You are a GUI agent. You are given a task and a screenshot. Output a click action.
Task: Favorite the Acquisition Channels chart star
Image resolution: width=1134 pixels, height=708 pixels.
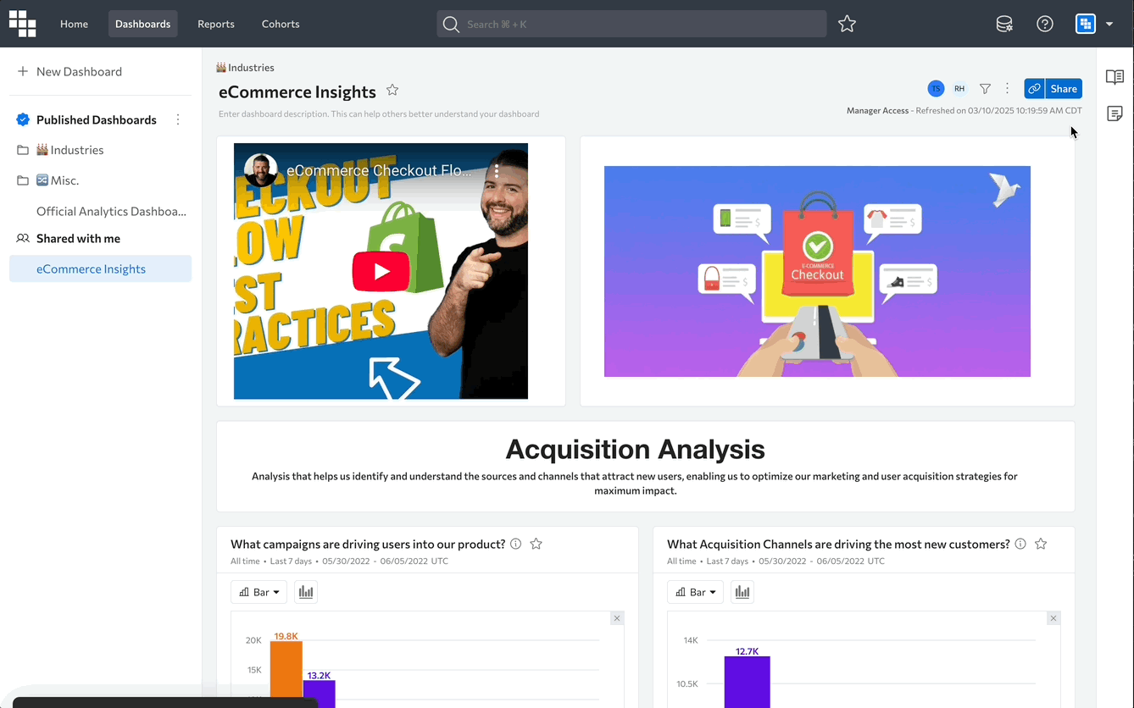pyautogui.click(x=1041, y=544)
